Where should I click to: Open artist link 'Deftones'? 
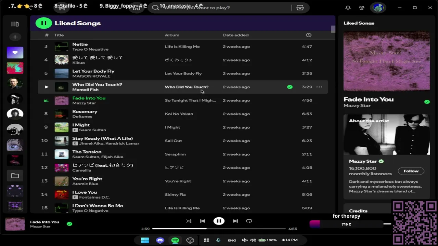click(82, 117)
